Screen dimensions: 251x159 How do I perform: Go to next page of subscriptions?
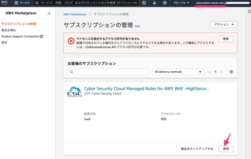(222, 72)
